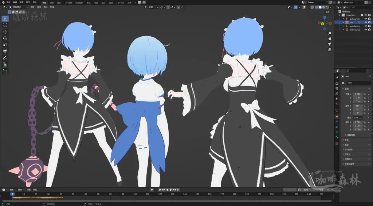
Task: Disable rendering of the Collection
Action: point(369,15)
